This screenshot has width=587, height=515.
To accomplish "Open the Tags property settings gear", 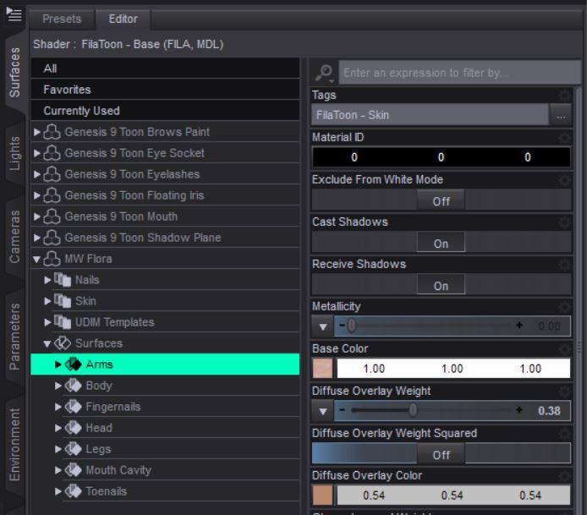I will point(564,96).
